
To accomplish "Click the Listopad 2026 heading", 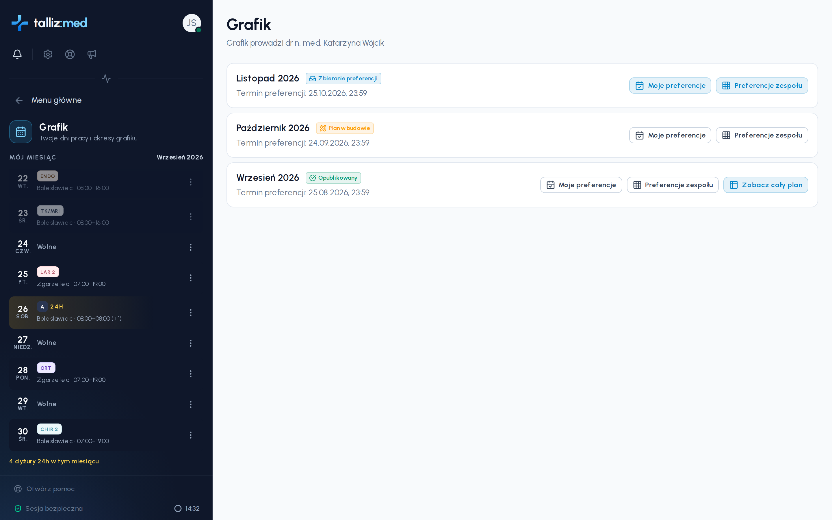I will [268, 78].
